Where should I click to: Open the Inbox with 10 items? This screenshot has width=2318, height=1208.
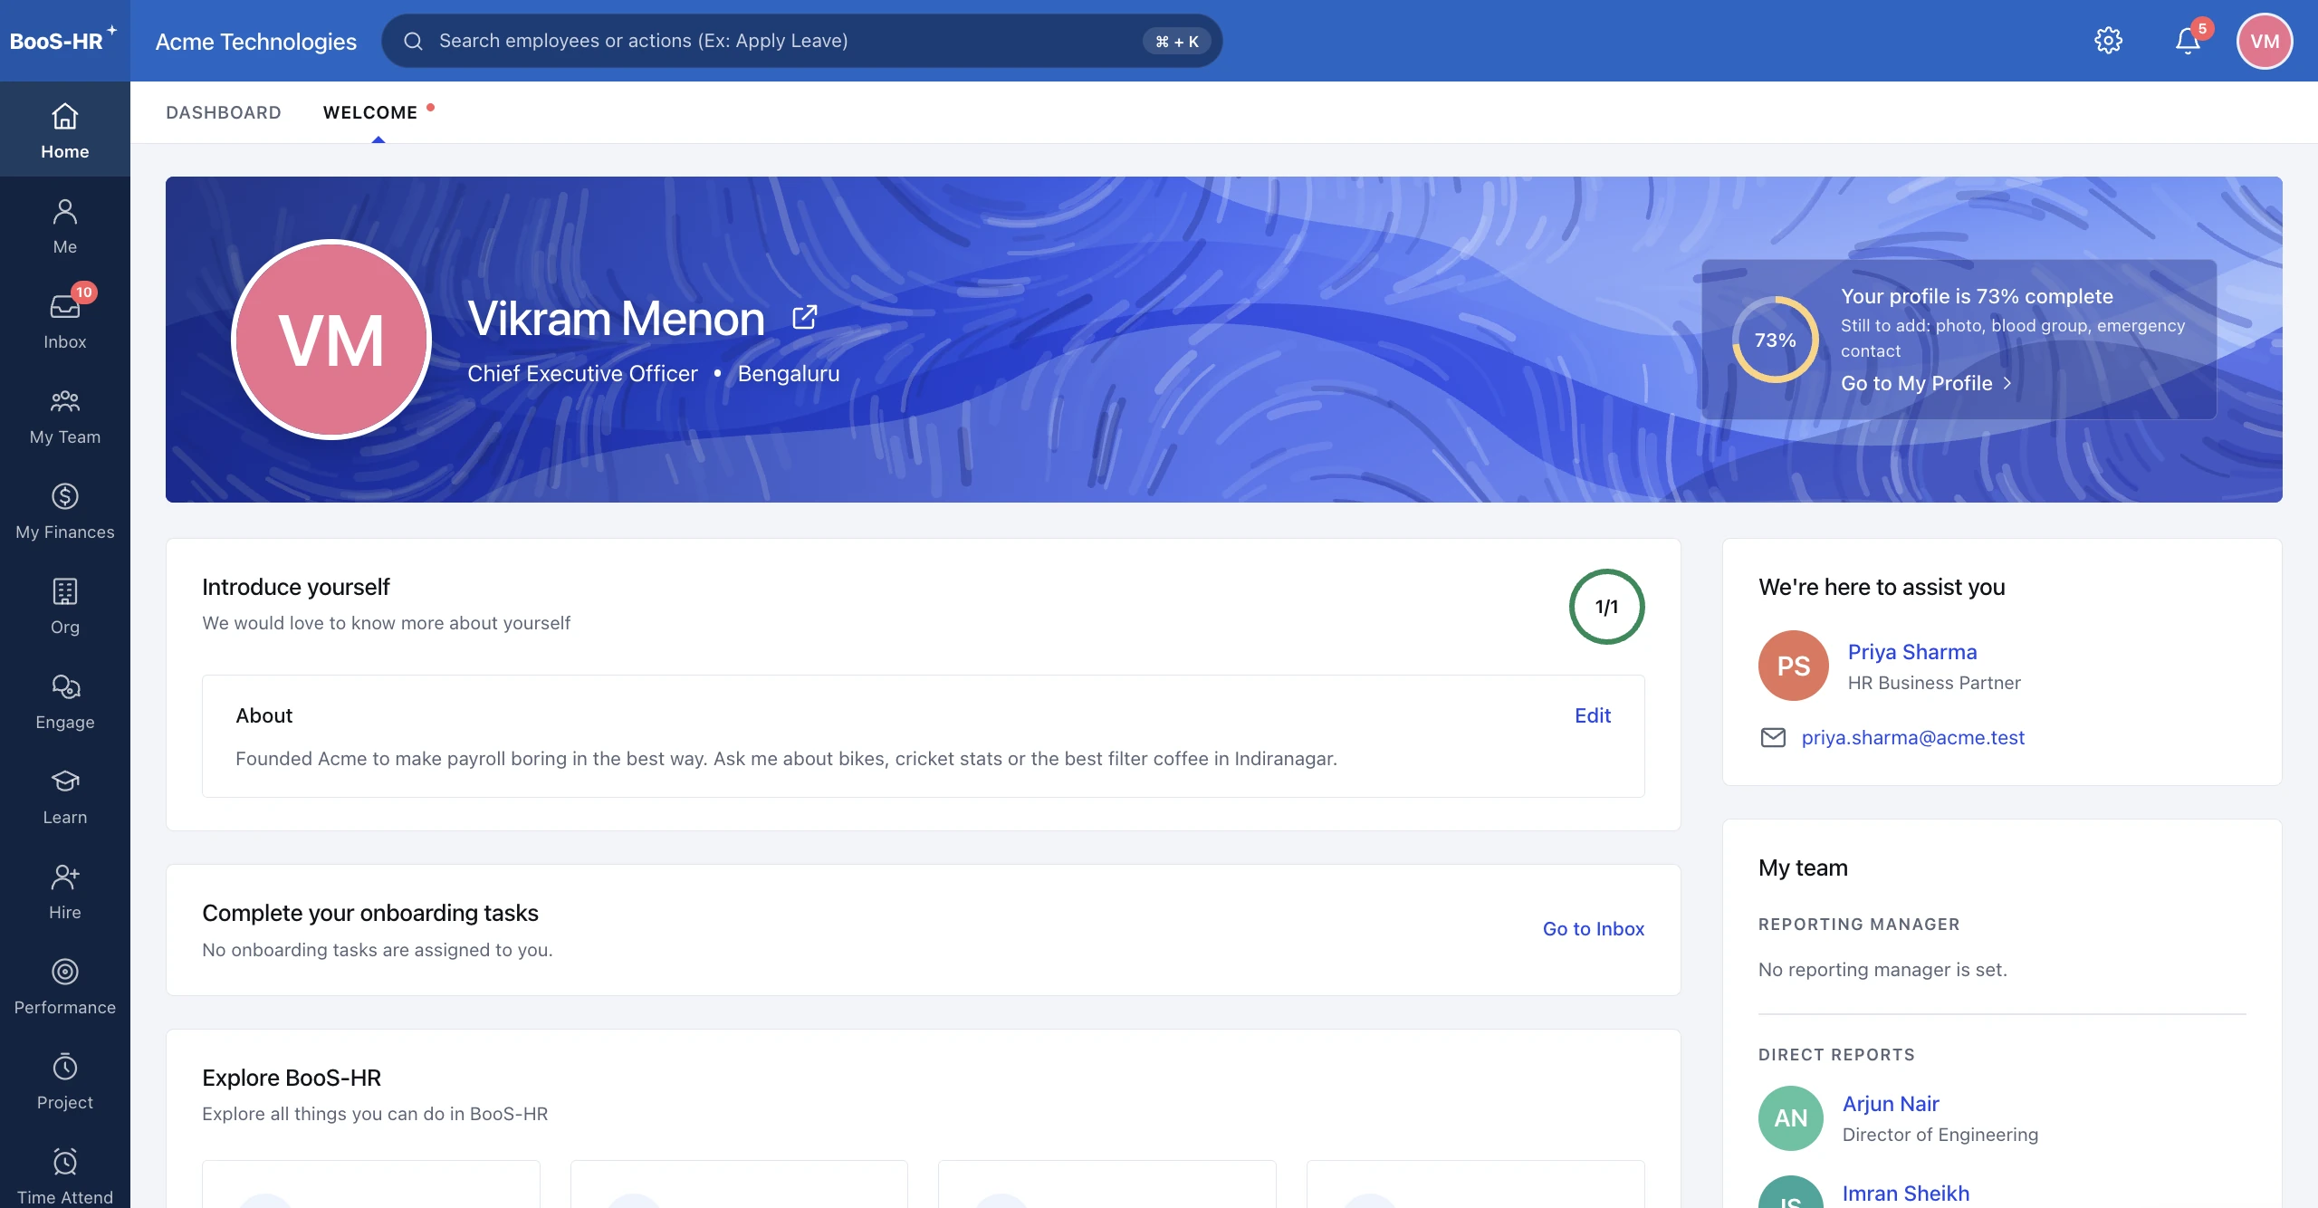pos(64,320)
